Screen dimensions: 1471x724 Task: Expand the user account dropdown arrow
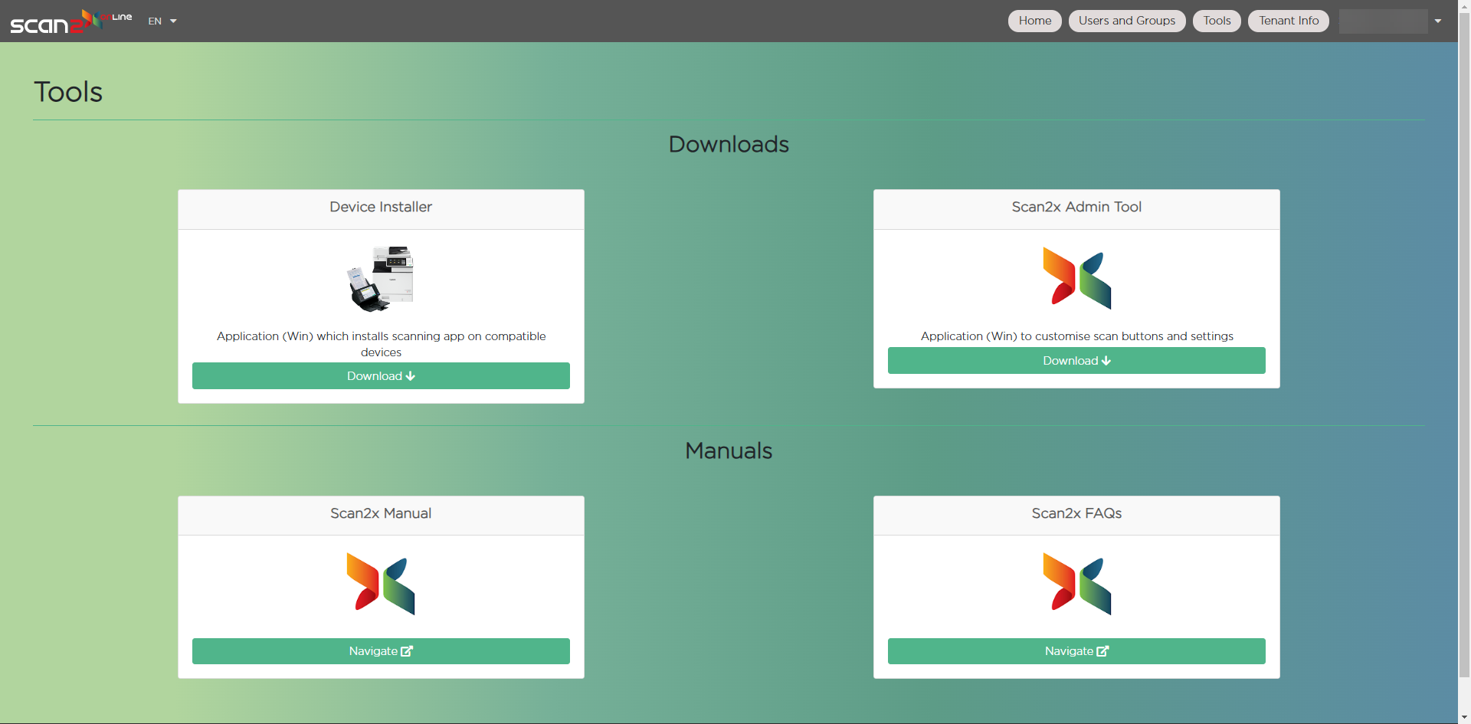click(x=1438, y=21)
